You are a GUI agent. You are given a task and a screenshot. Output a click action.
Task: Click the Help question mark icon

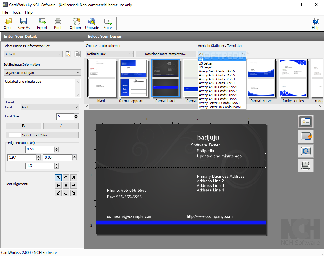point(315,24)
